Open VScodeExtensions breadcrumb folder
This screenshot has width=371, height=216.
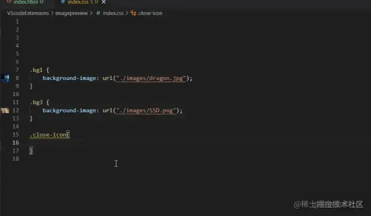coord(28,13)
